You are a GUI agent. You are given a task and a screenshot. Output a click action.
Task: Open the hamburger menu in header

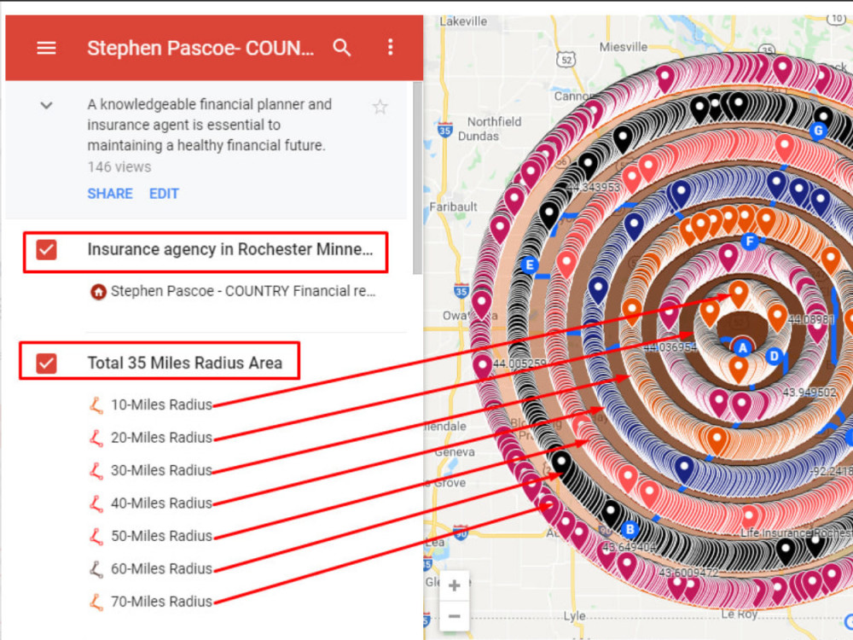tap(46, 48)
